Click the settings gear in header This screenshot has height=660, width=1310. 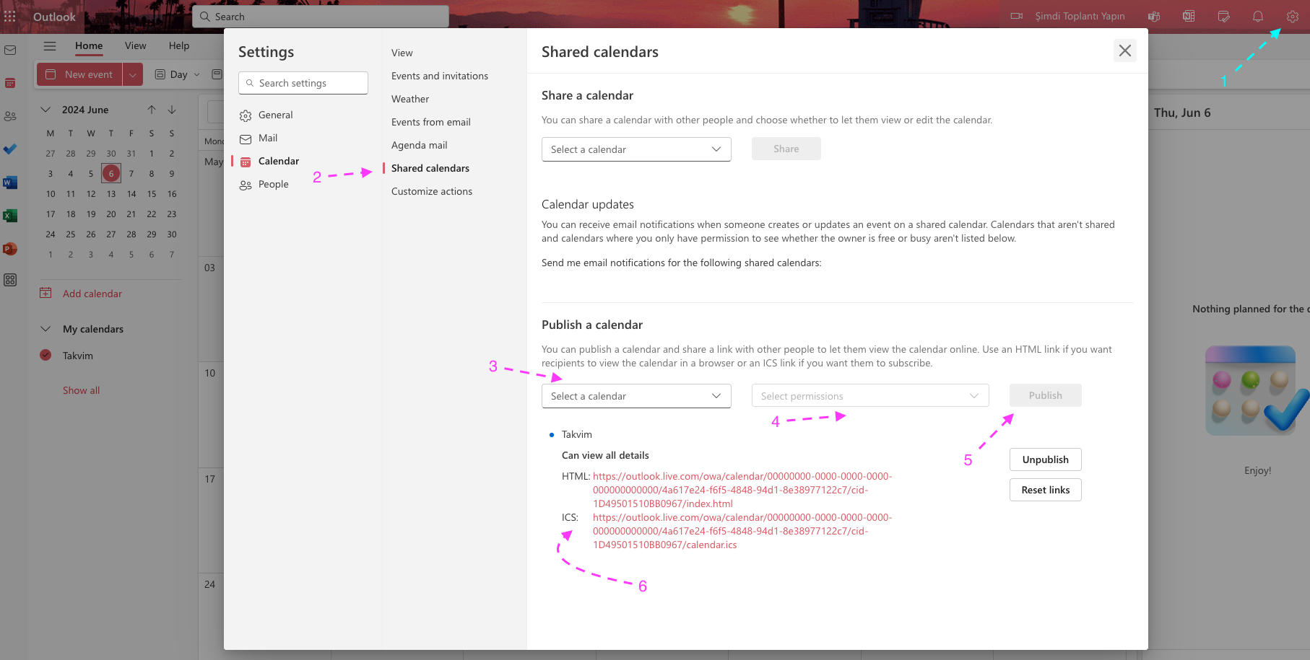click(1293, 17)
